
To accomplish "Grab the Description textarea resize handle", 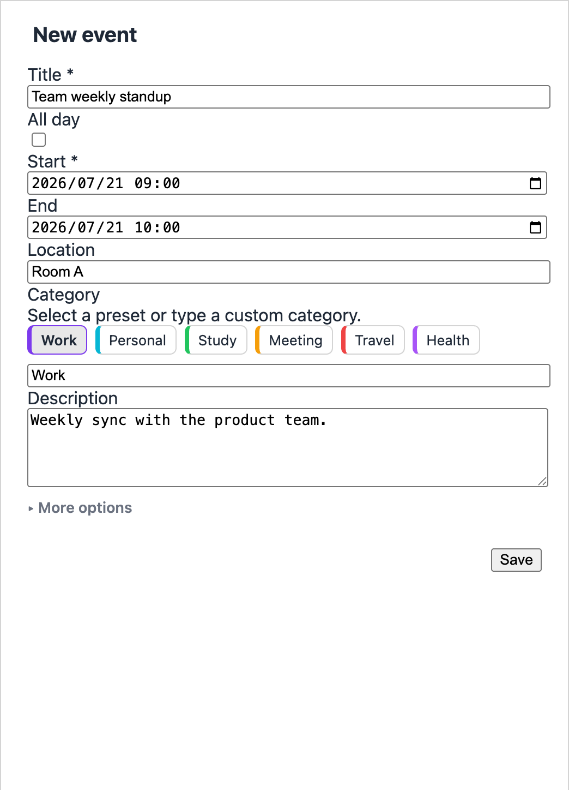I will (542, 481).
